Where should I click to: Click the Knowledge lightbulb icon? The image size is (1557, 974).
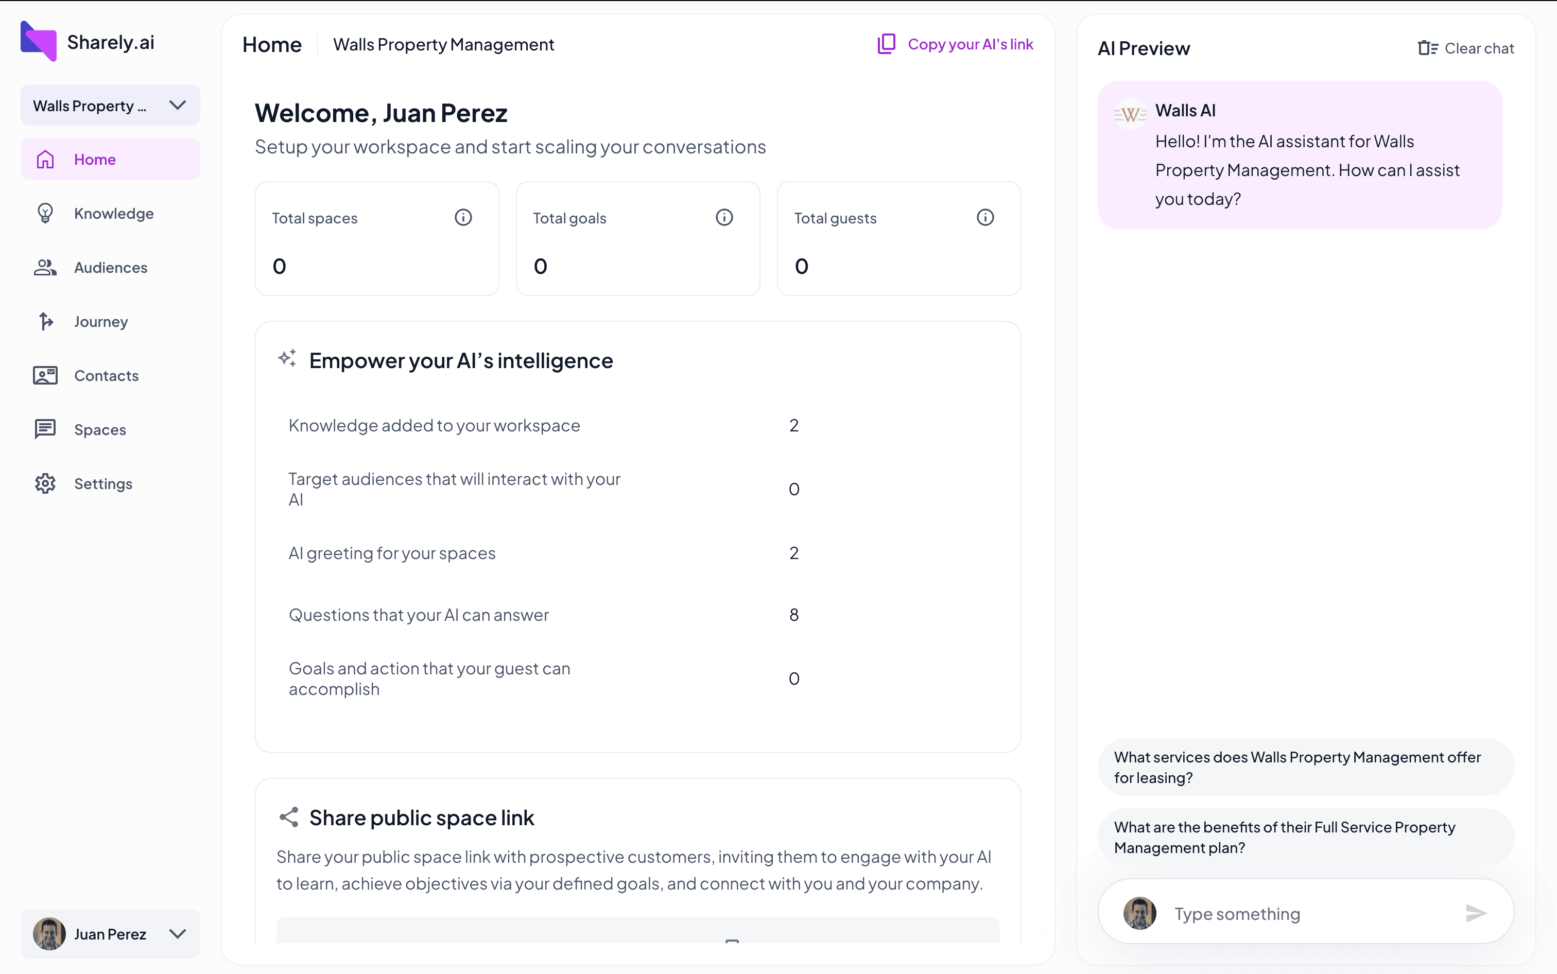click(45, 213)
